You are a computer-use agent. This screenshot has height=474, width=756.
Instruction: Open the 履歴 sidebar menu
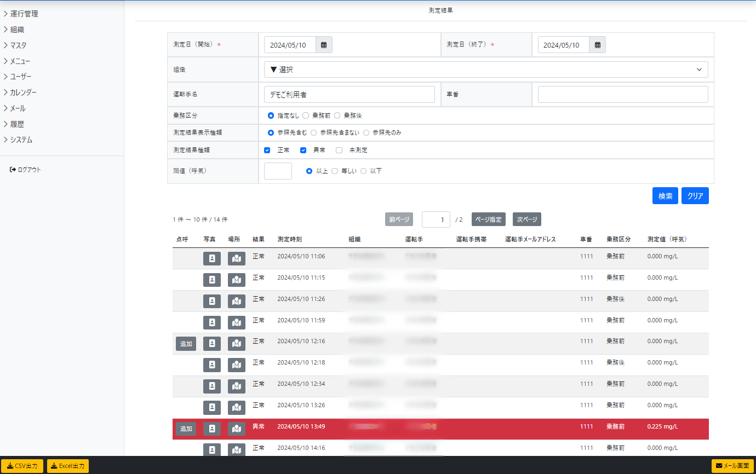pos(16,124)
